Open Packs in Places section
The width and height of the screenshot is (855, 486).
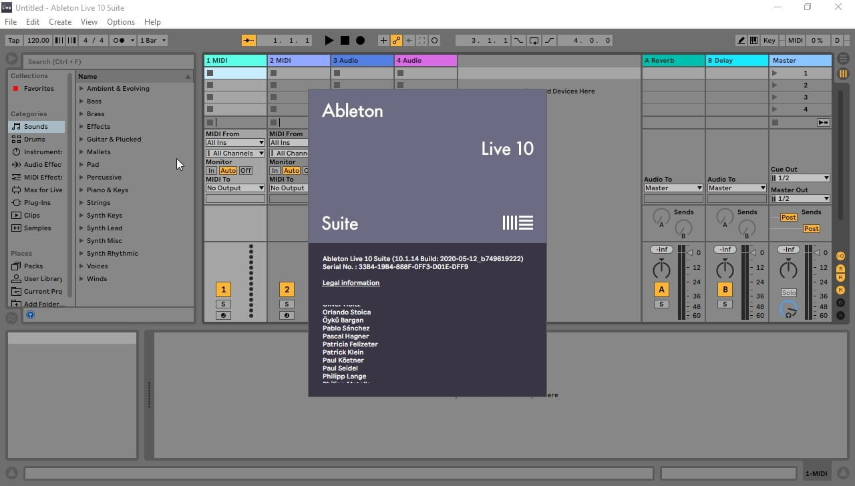click(x=33, y=266)
